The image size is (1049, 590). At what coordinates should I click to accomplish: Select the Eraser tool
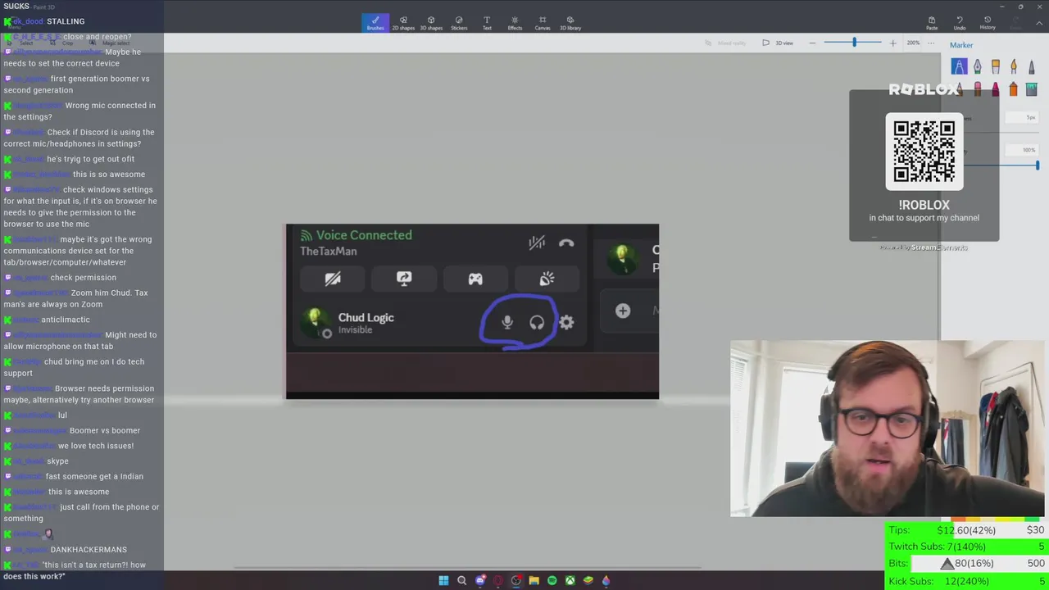click(x=978, y=88)
